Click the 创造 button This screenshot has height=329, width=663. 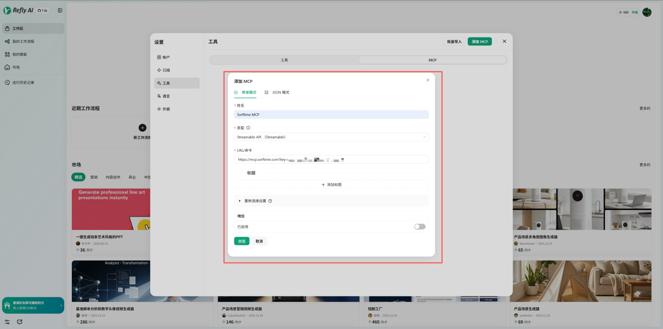(241, 241)
